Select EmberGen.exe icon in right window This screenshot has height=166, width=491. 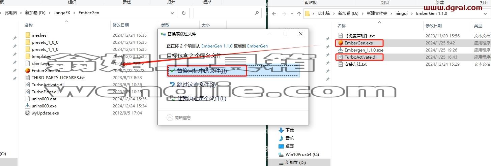point(341,43)
